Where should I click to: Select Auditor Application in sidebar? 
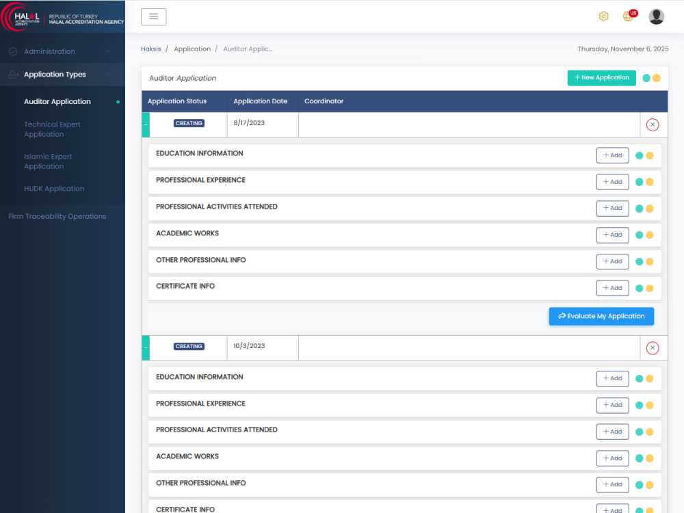[57, 102]
